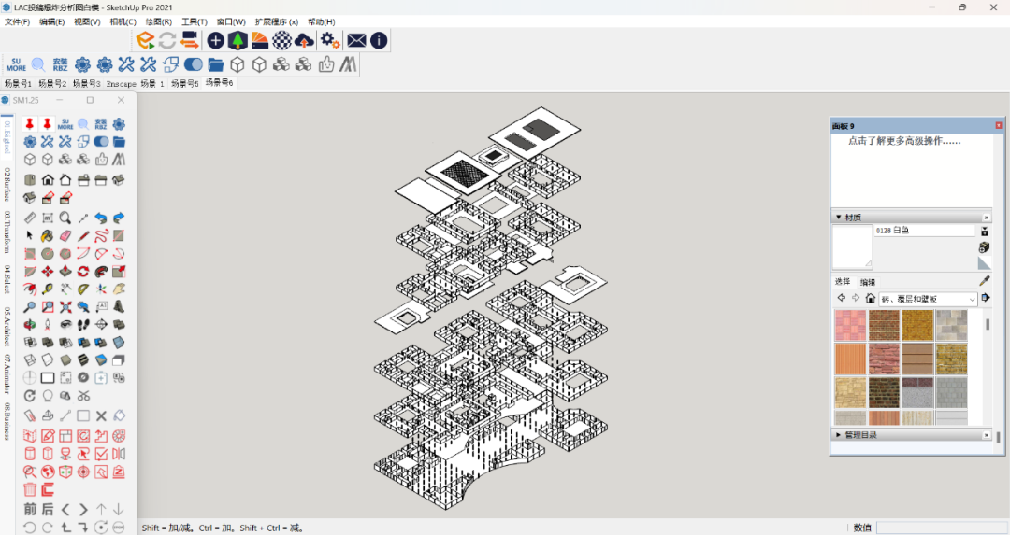Close the 面板 9 tray
Viewport: 1010px width, 535px height.
click(x=999, y=125)
